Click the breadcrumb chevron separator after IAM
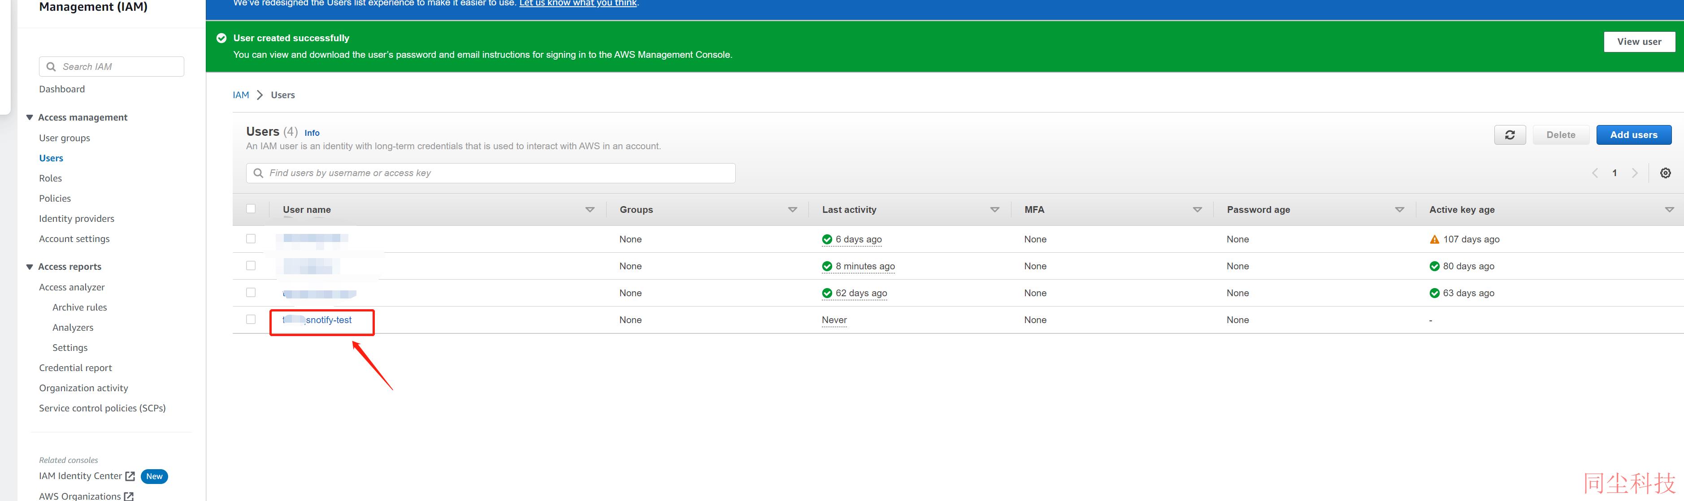This screenshot has width=1684, height=501. [x=260, y=95]
